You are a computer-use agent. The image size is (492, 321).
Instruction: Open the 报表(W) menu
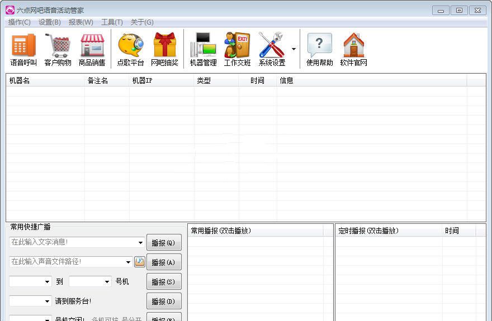81,22
